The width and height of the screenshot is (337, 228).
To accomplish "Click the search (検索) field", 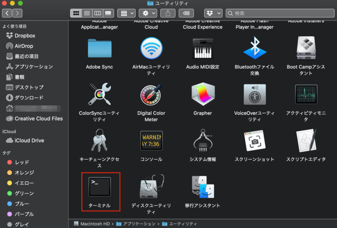I will coord(280,13).
